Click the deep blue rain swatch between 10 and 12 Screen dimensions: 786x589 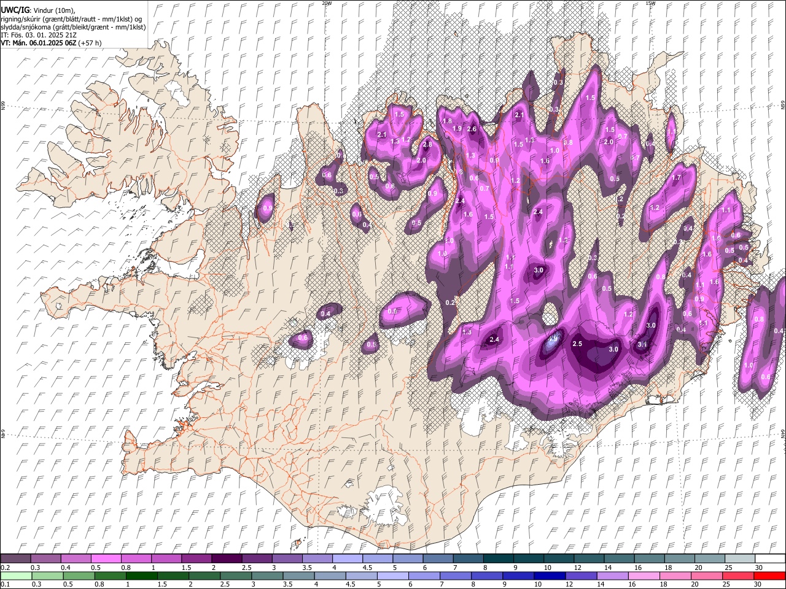point(550,576)
